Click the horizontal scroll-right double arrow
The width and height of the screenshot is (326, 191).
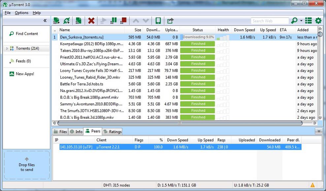(314, 123)
